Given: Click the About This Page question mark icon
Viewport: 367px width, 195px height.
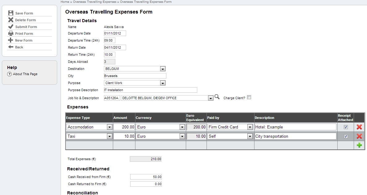Looking at the screenshot, I should 9,74.
